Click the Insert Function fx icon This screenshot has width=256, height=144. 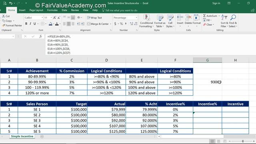point(40,36)
